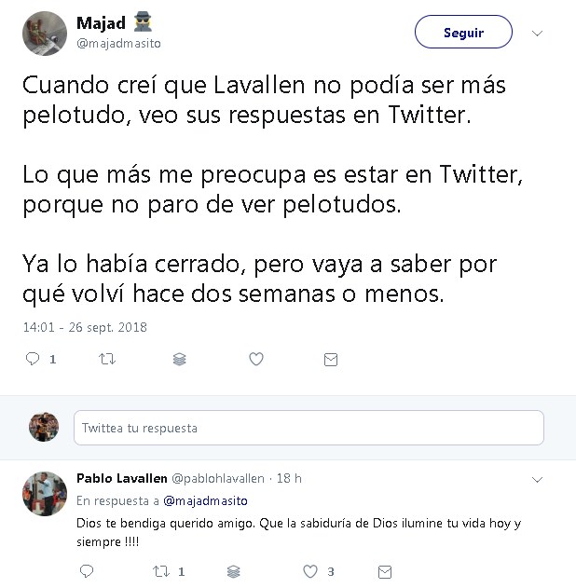Click the Seguir follow button
Screen dimensions: 576x588
click(x=463, y=33)
